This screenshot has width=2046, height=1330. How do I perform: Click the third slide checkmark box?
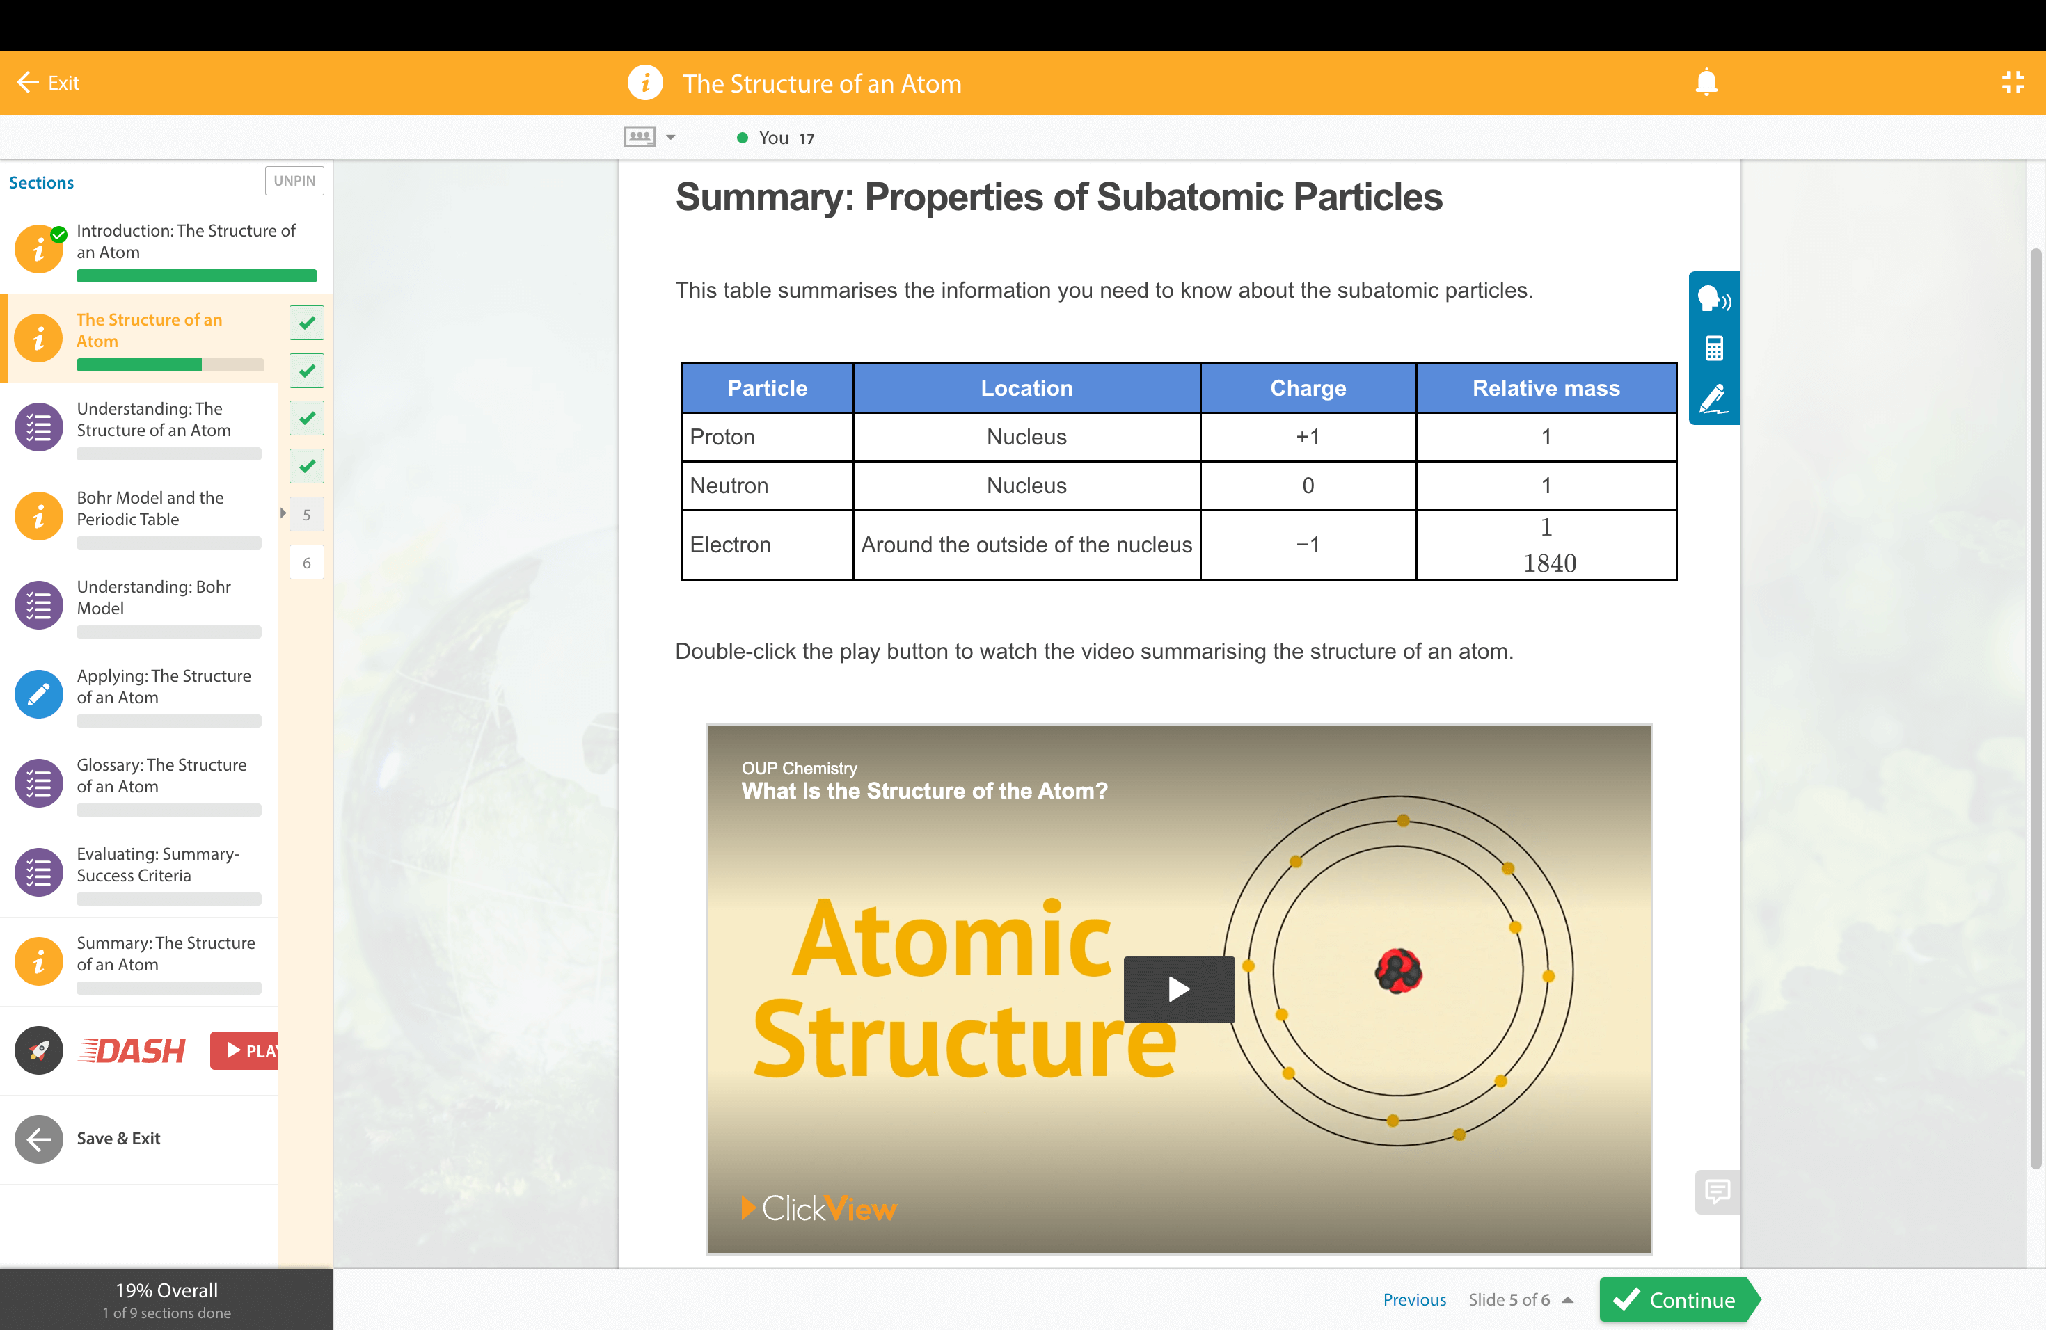(x=307, y=419)
